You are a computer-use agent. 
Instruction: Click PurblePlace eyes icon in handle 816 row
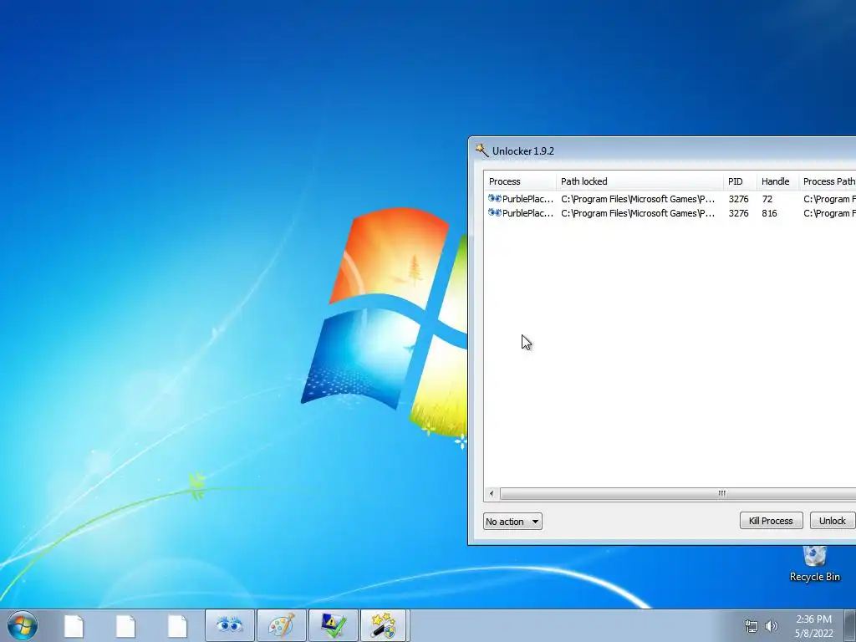[495, 213]
